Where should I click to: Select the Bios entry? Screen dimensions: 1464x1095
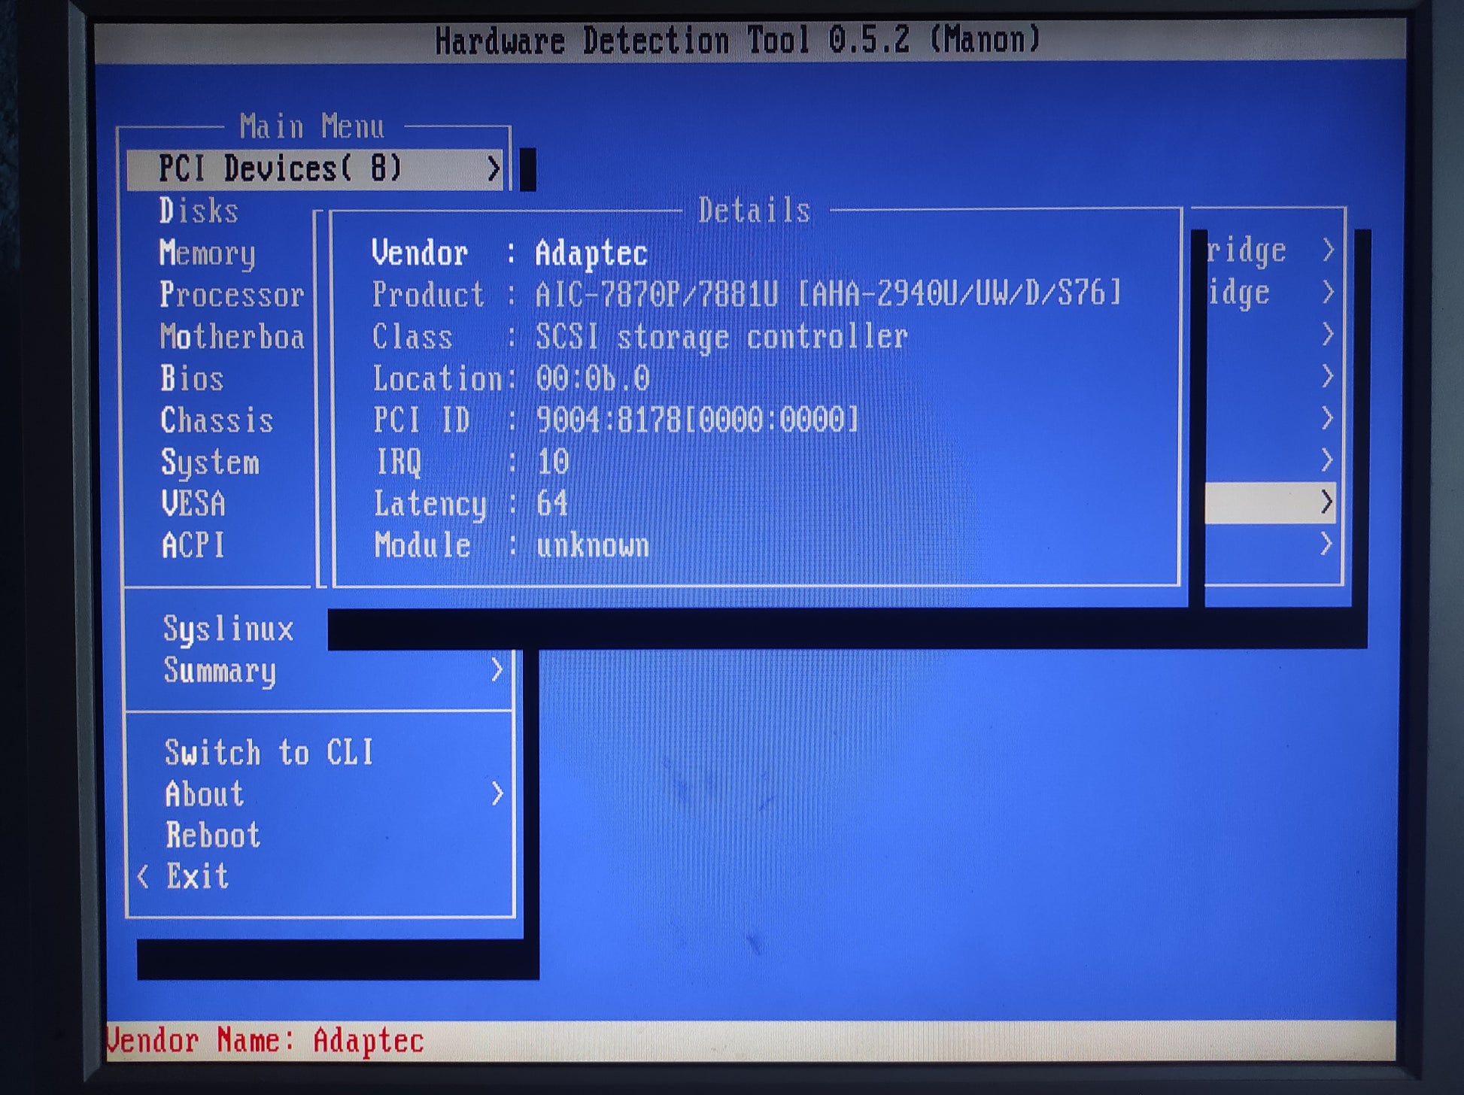tap(192, 378)
